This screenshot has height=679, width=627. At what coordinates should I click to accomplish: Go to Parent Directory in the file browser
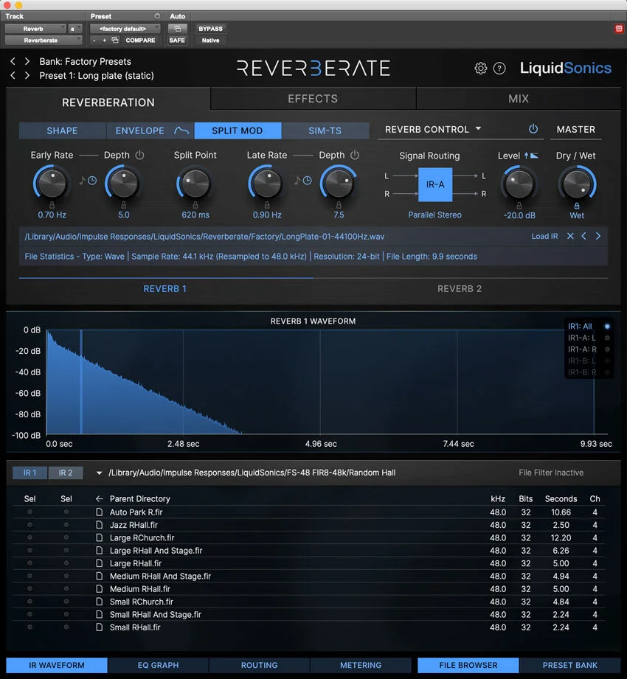point(139,498)
